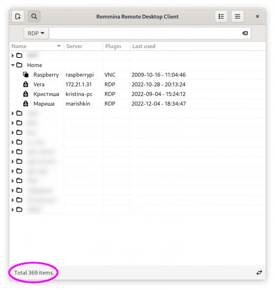Image resolution: width=275 pixels, height=290 pixels.
Task: Click last used 2009-10-16 - 11:04:46
Action: [x=159, y=75]
